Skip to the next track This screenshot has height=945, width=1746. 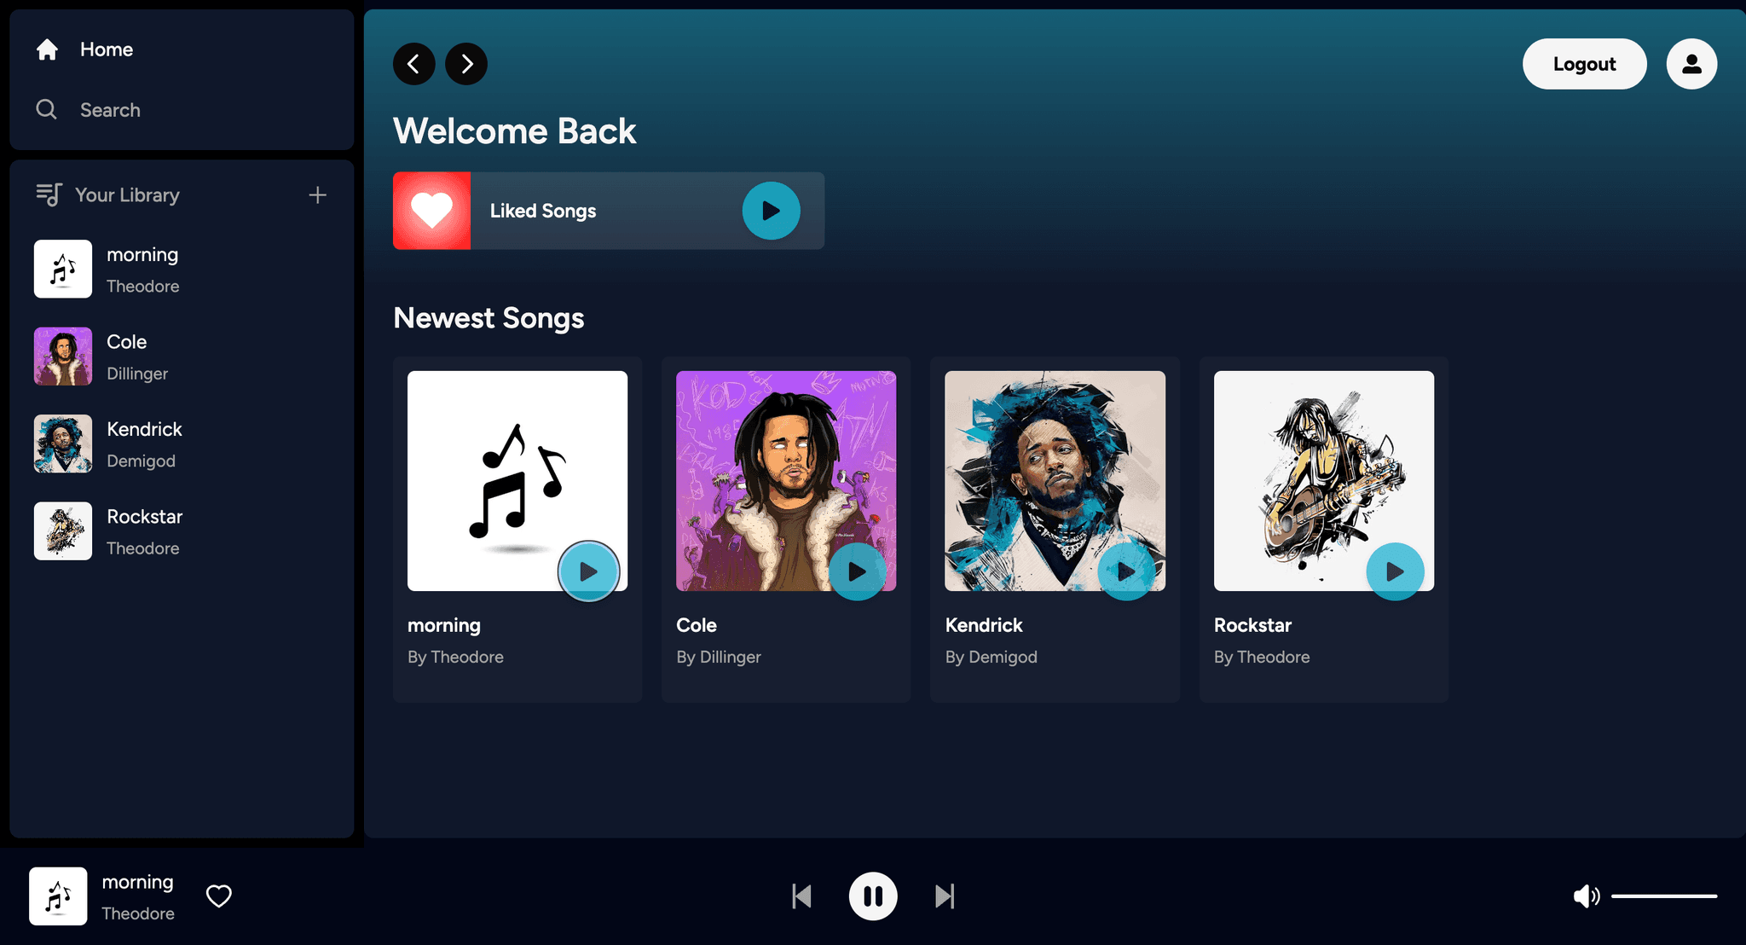tap(945, 896)
